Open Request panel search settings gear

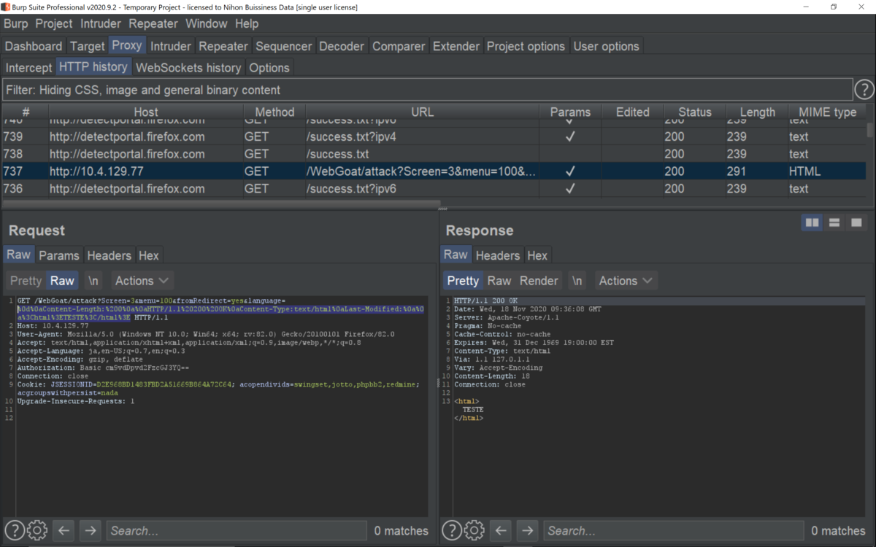(x=36, y=530)
